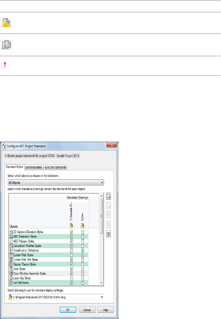Click the 1) Sample Pr... column heading text
The width and height of the screenshot is (221, 319).
click(71, 211)
